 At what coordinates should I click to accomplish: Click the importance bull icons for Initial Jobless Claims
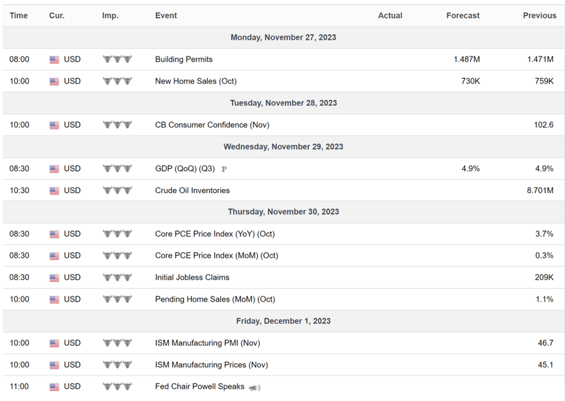pos(117,277)
